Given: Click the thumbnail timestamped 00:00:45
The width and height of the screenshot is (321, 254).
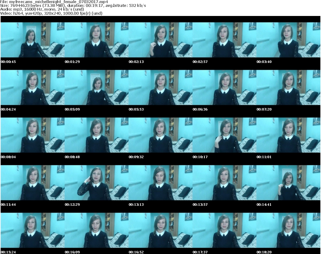Looking at the screenshot, I should coord(33,40).
